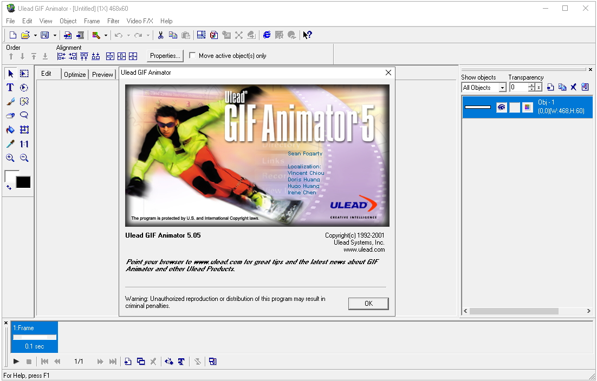
Task: Close the frame panel with its X
Action: pos(6,323)
